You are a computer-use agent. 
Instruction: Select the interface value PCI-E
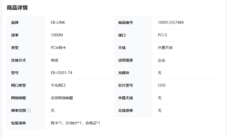click(x=162, y=35)
